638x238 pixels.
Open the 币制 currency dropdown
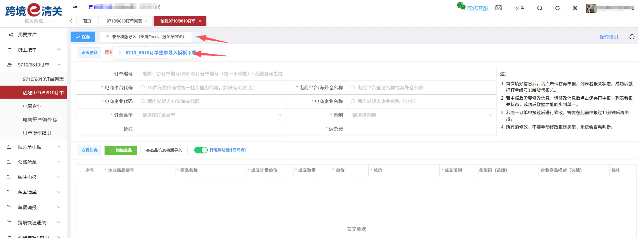click(x=422, y=115)
